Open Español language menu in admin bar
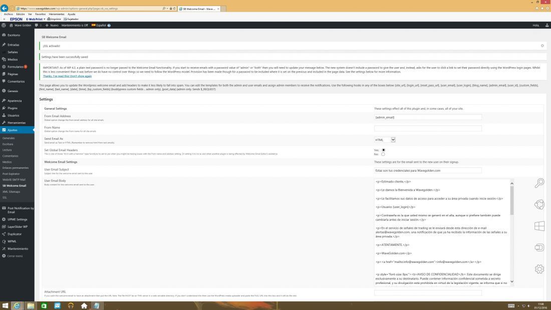 pos(99,26)
